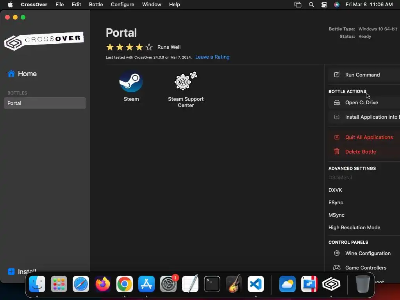This screenshot has height=300, width=400.
Task: Click the ESync advanced setting
Action: point(336,203)
